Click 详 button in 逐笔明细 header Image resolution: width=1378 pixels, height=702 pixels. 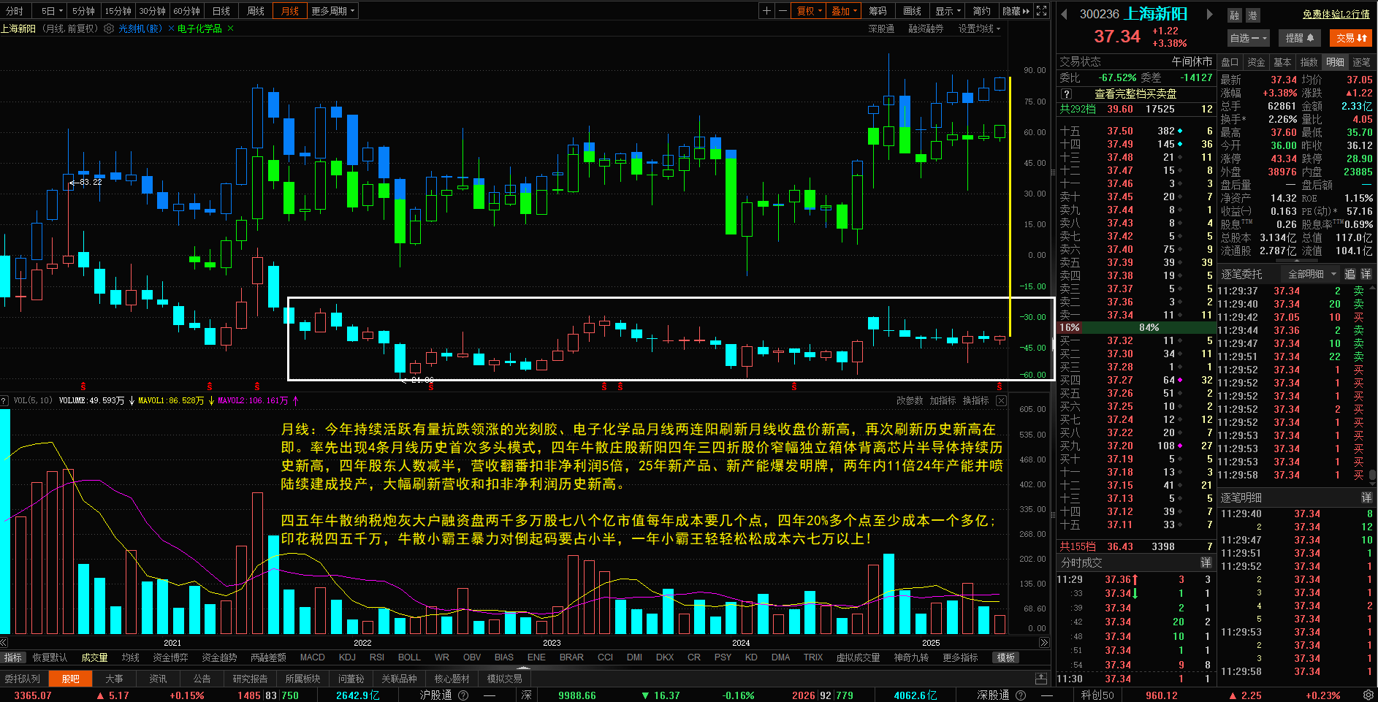(x=1366, y=497)
